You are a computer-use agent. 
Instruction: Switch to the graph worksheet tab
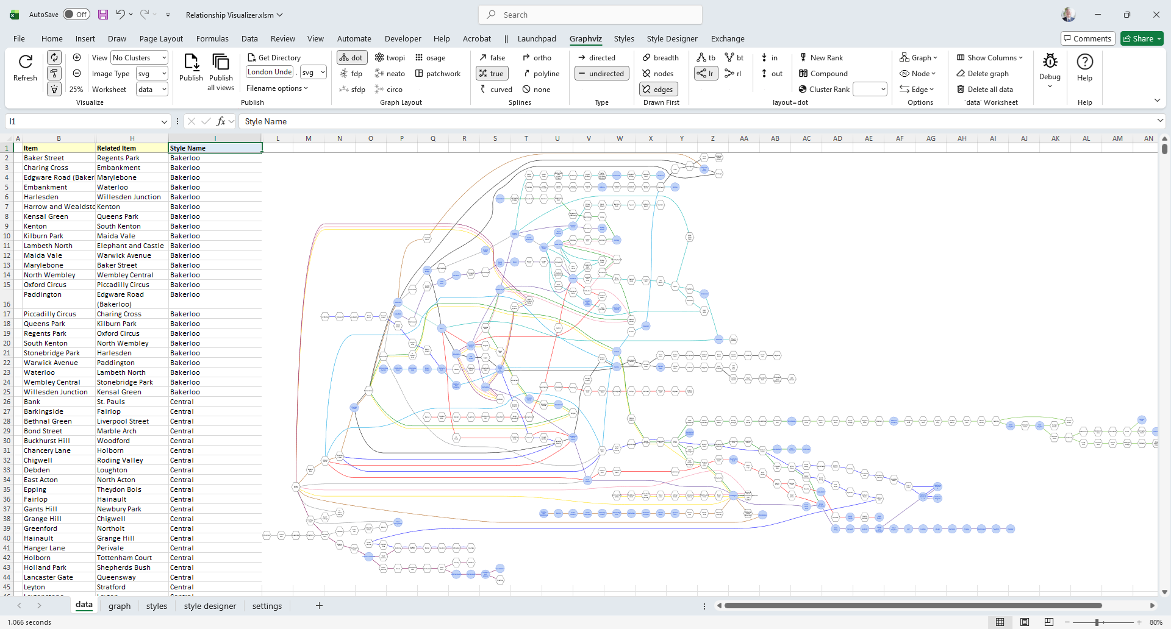(x=120, y=606)
